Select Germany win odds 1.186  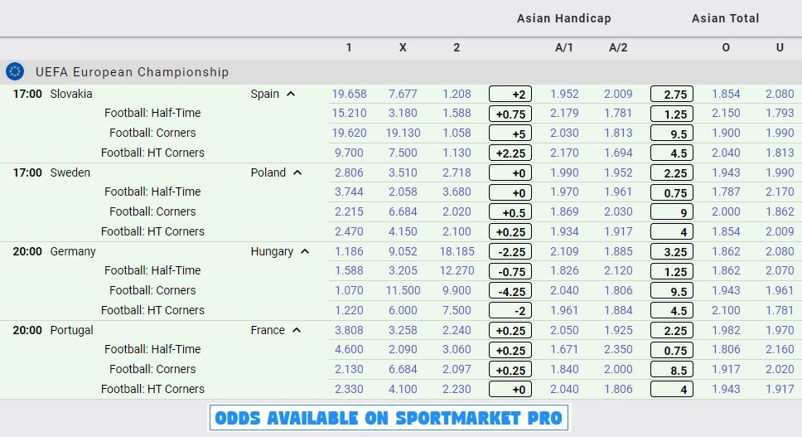tap(349, 251)
